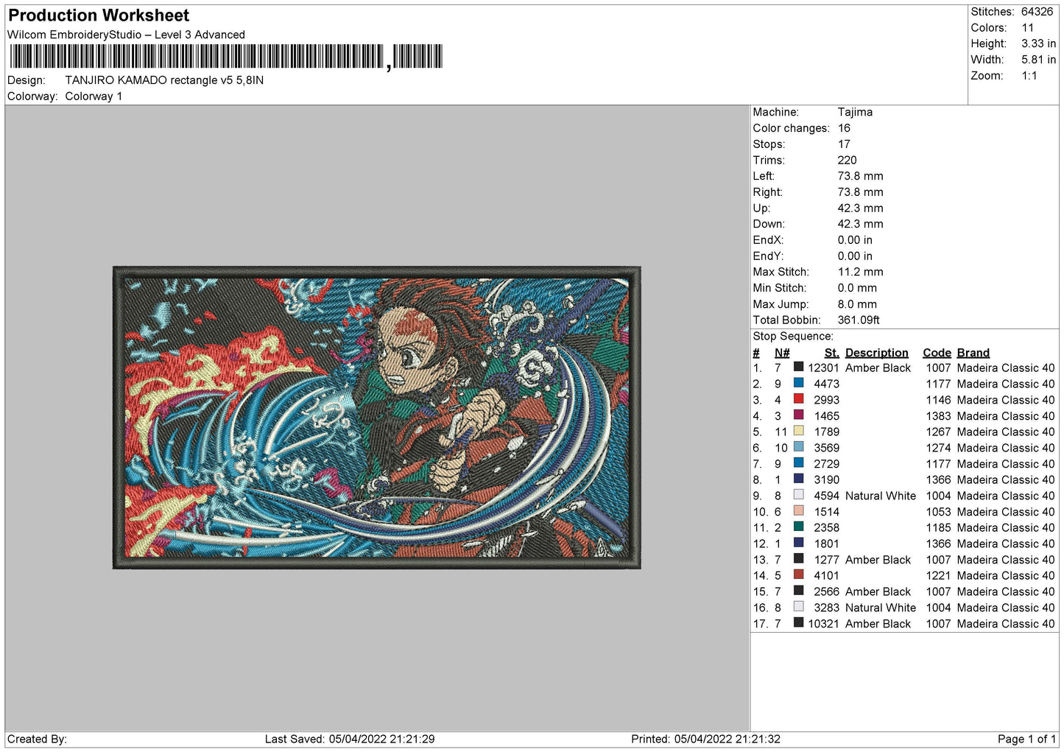This screenshot has height=752, width=1064.
Task: Select the cream swatch in stop 5
Action: 798,431
